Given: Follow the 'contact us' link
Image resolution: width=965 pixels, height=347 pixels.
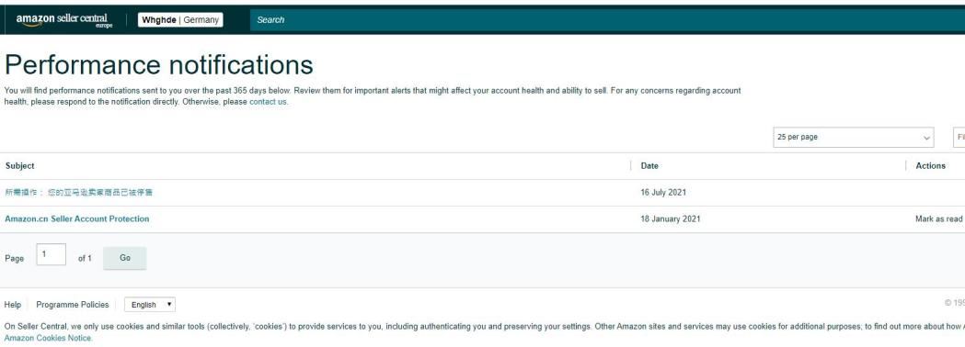Looking at the screenshot, I should click(x=268, y=102).
